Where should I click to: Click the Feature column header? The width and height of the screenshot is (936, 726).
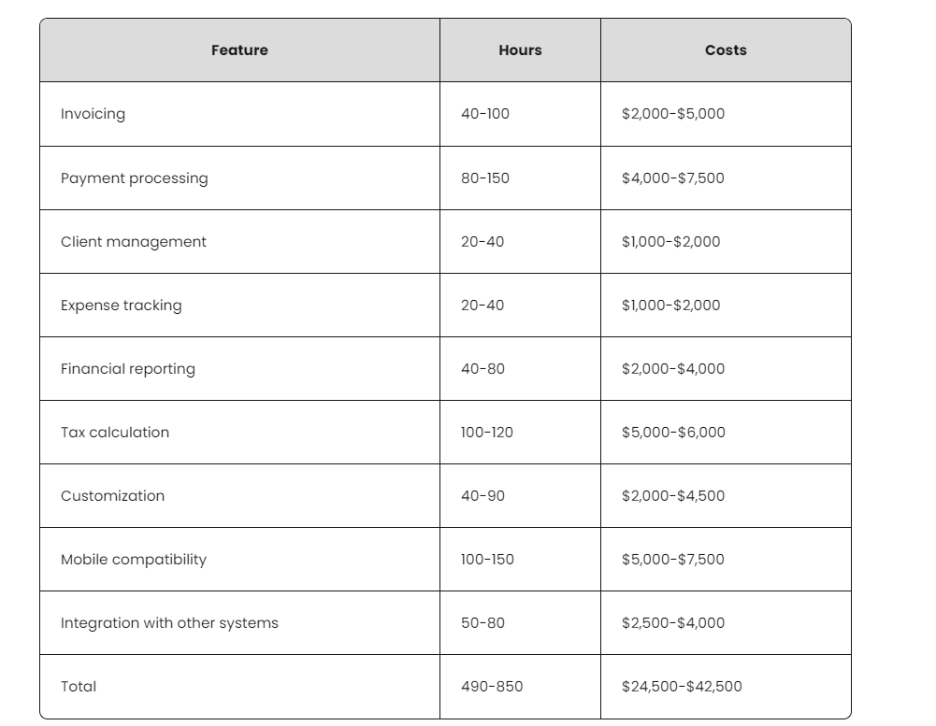tap(239, 50)
